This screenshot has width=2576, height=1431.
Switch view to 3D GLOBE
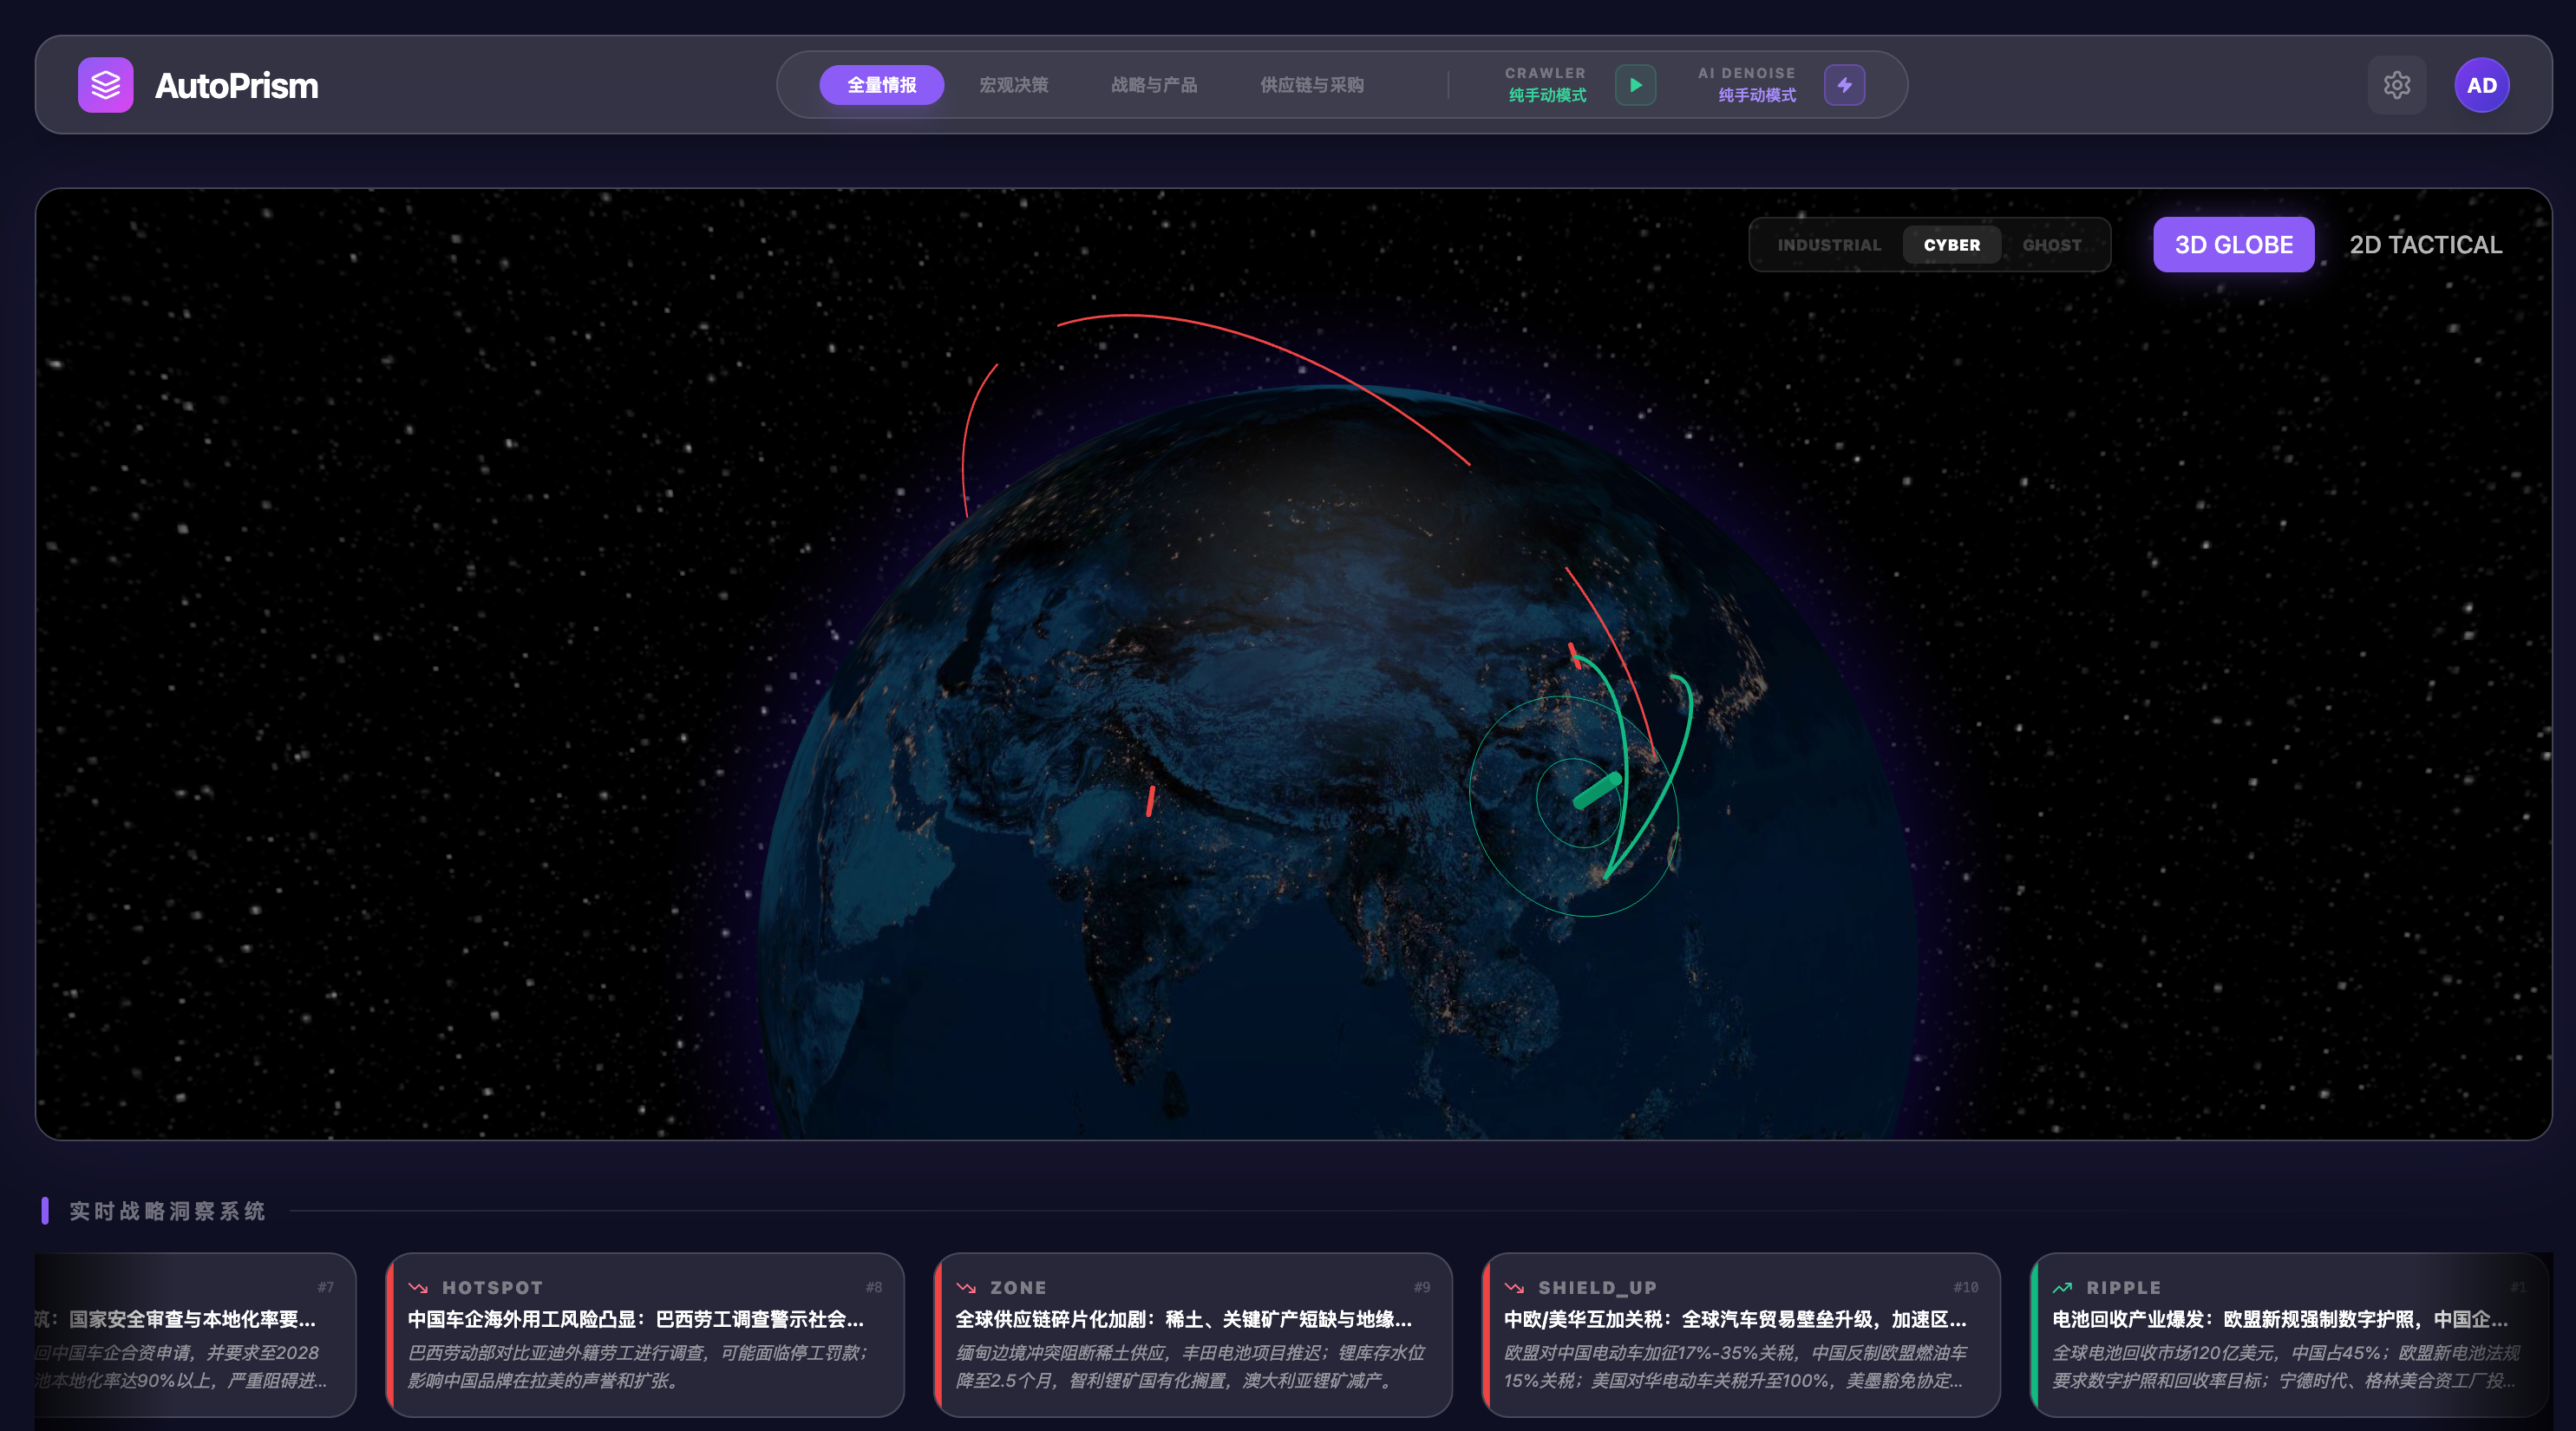(2233, 245)
